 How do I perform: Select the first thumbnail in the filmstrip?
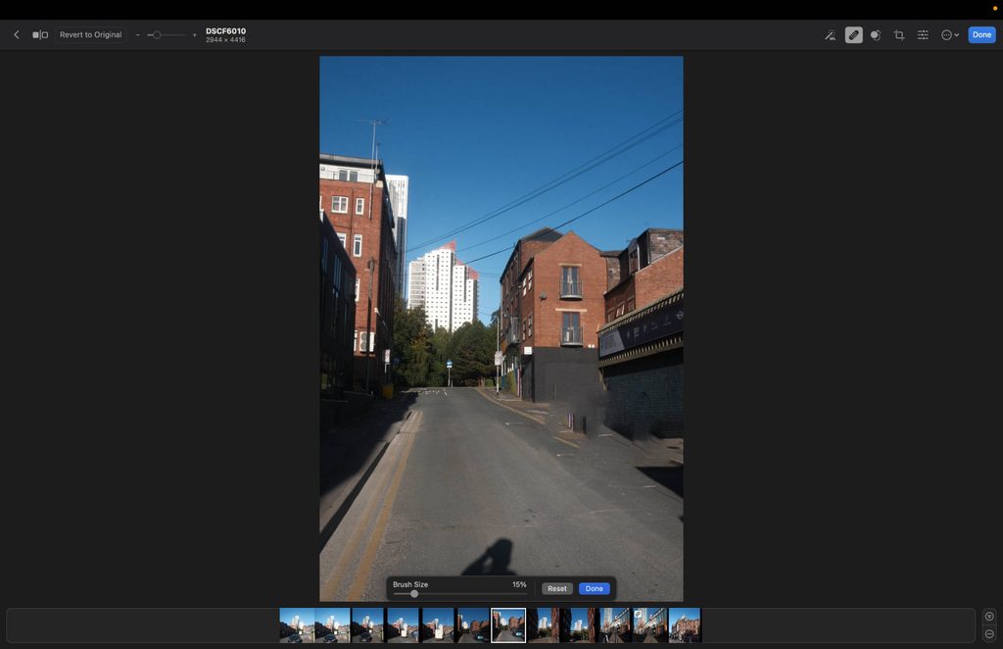[297, 625]
